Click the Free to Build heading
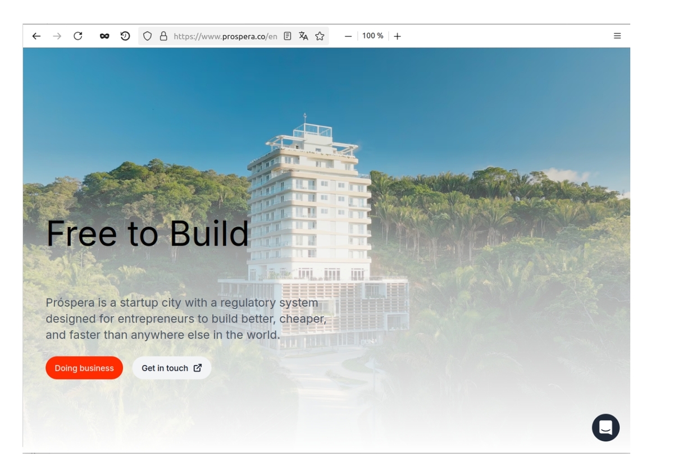Screen dimensions: 674x476 point(147,234)
